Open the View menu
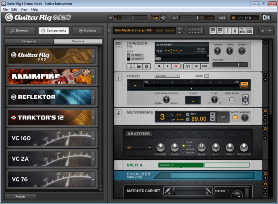This screenshot has height=204, width=278. [24, 10]
